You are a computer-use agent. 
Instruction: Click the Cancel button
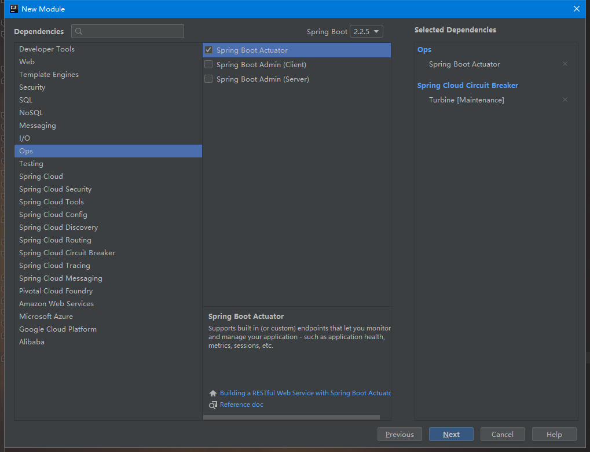(x=503, y=434)
